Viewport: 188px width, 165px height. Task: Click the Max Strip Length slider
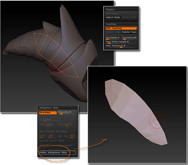[x=121, y=42]
